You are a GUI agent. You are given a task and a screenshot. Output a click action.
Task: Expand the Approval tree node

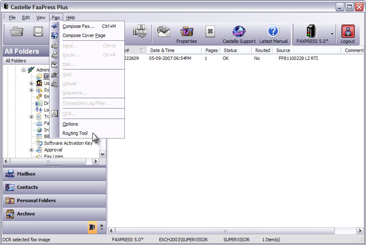tap(31, 150)
